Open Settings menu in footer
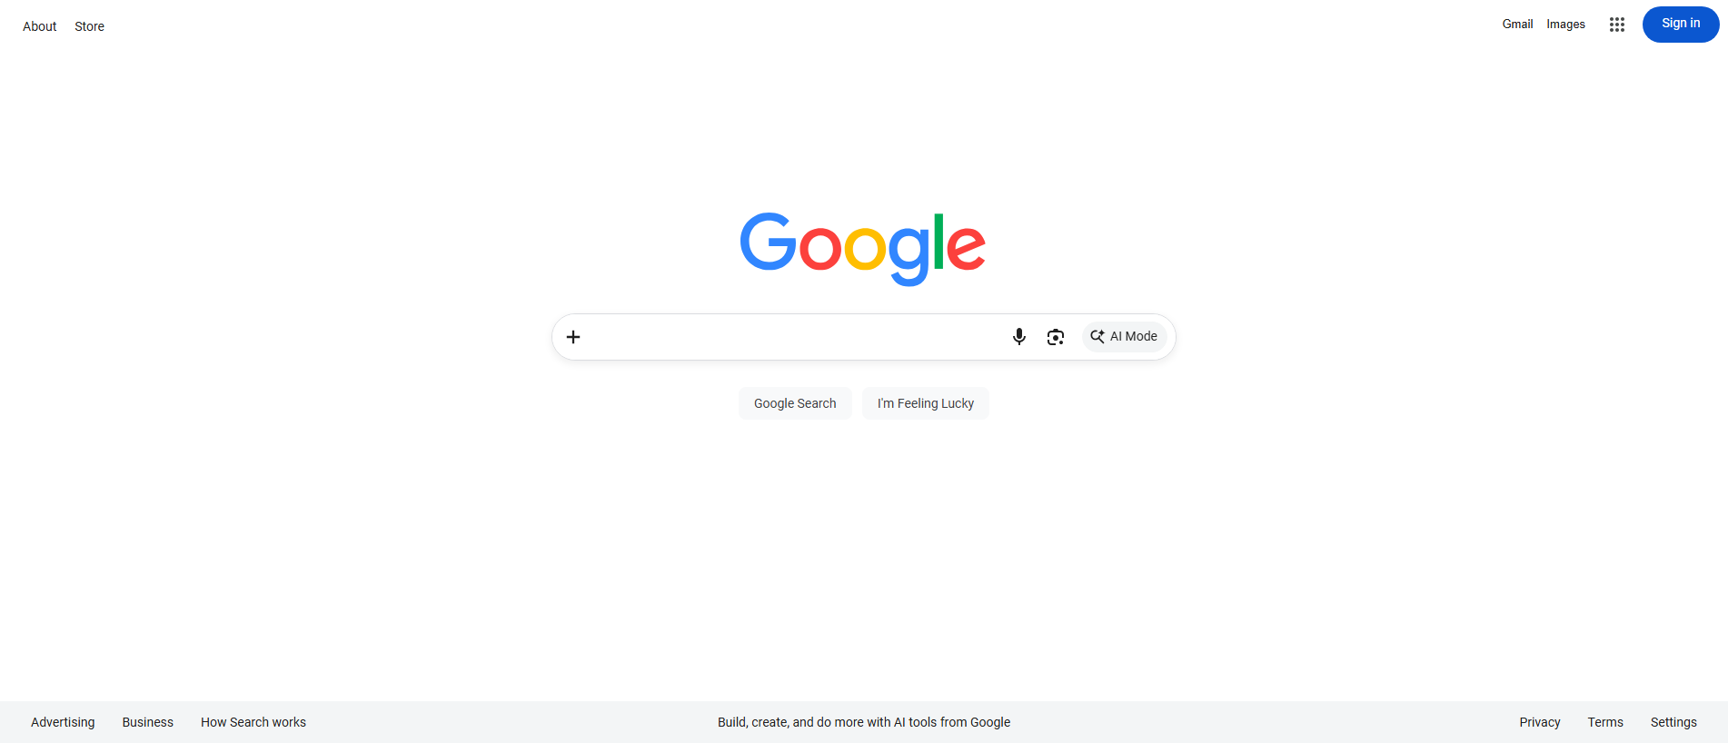 click(x=1673, y=722)
